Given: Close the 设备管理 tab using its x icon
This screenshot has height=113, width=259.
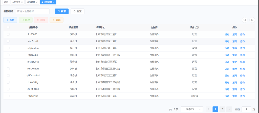Looking at the screenshot, I should [54, 2].
